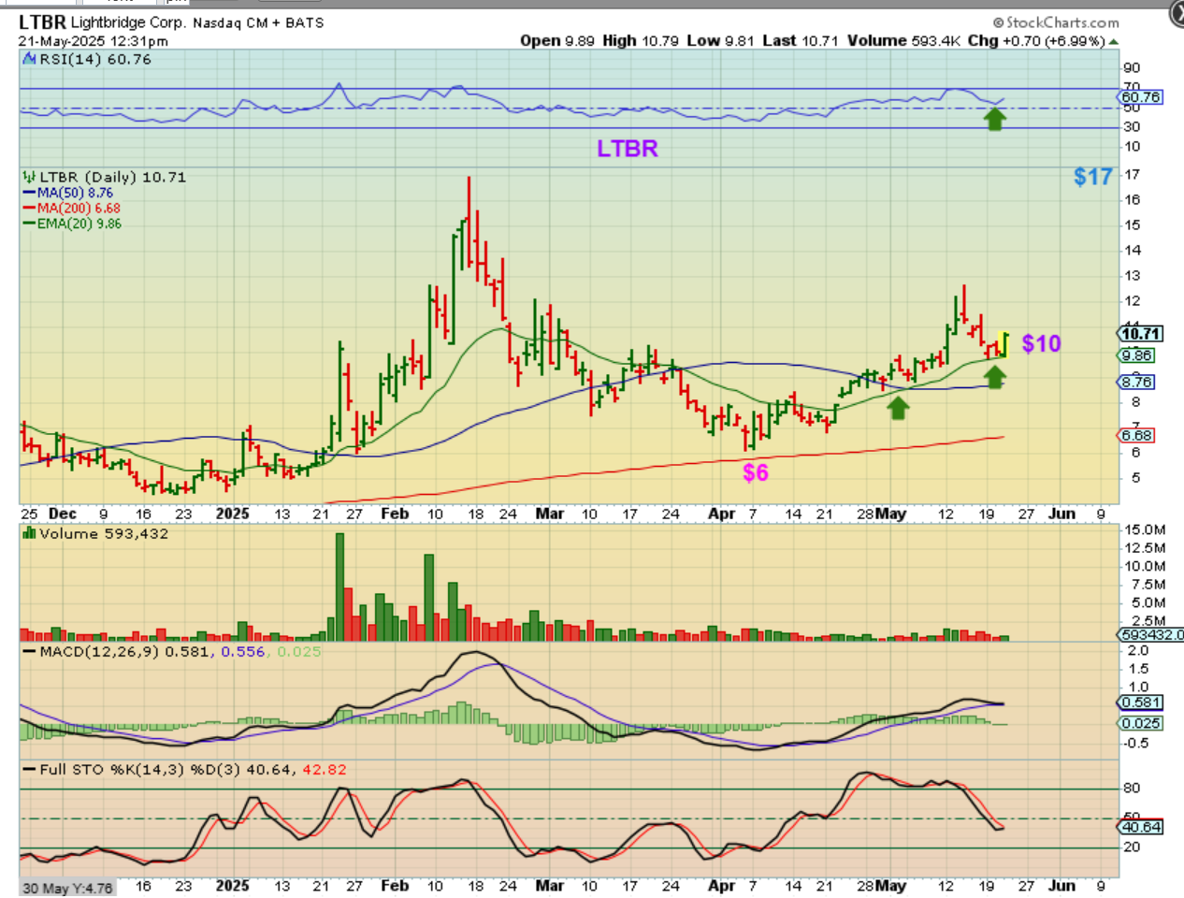Click the Jun label on price chart date axis
Screen dimensions: 1184x898
(x=1061, y=514)
